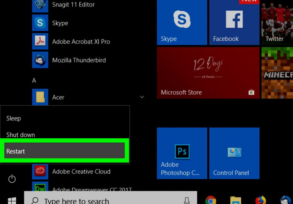The image size is (293, 204).
Task: Click the 'Type here to search' box
Action: coord(110,198)
